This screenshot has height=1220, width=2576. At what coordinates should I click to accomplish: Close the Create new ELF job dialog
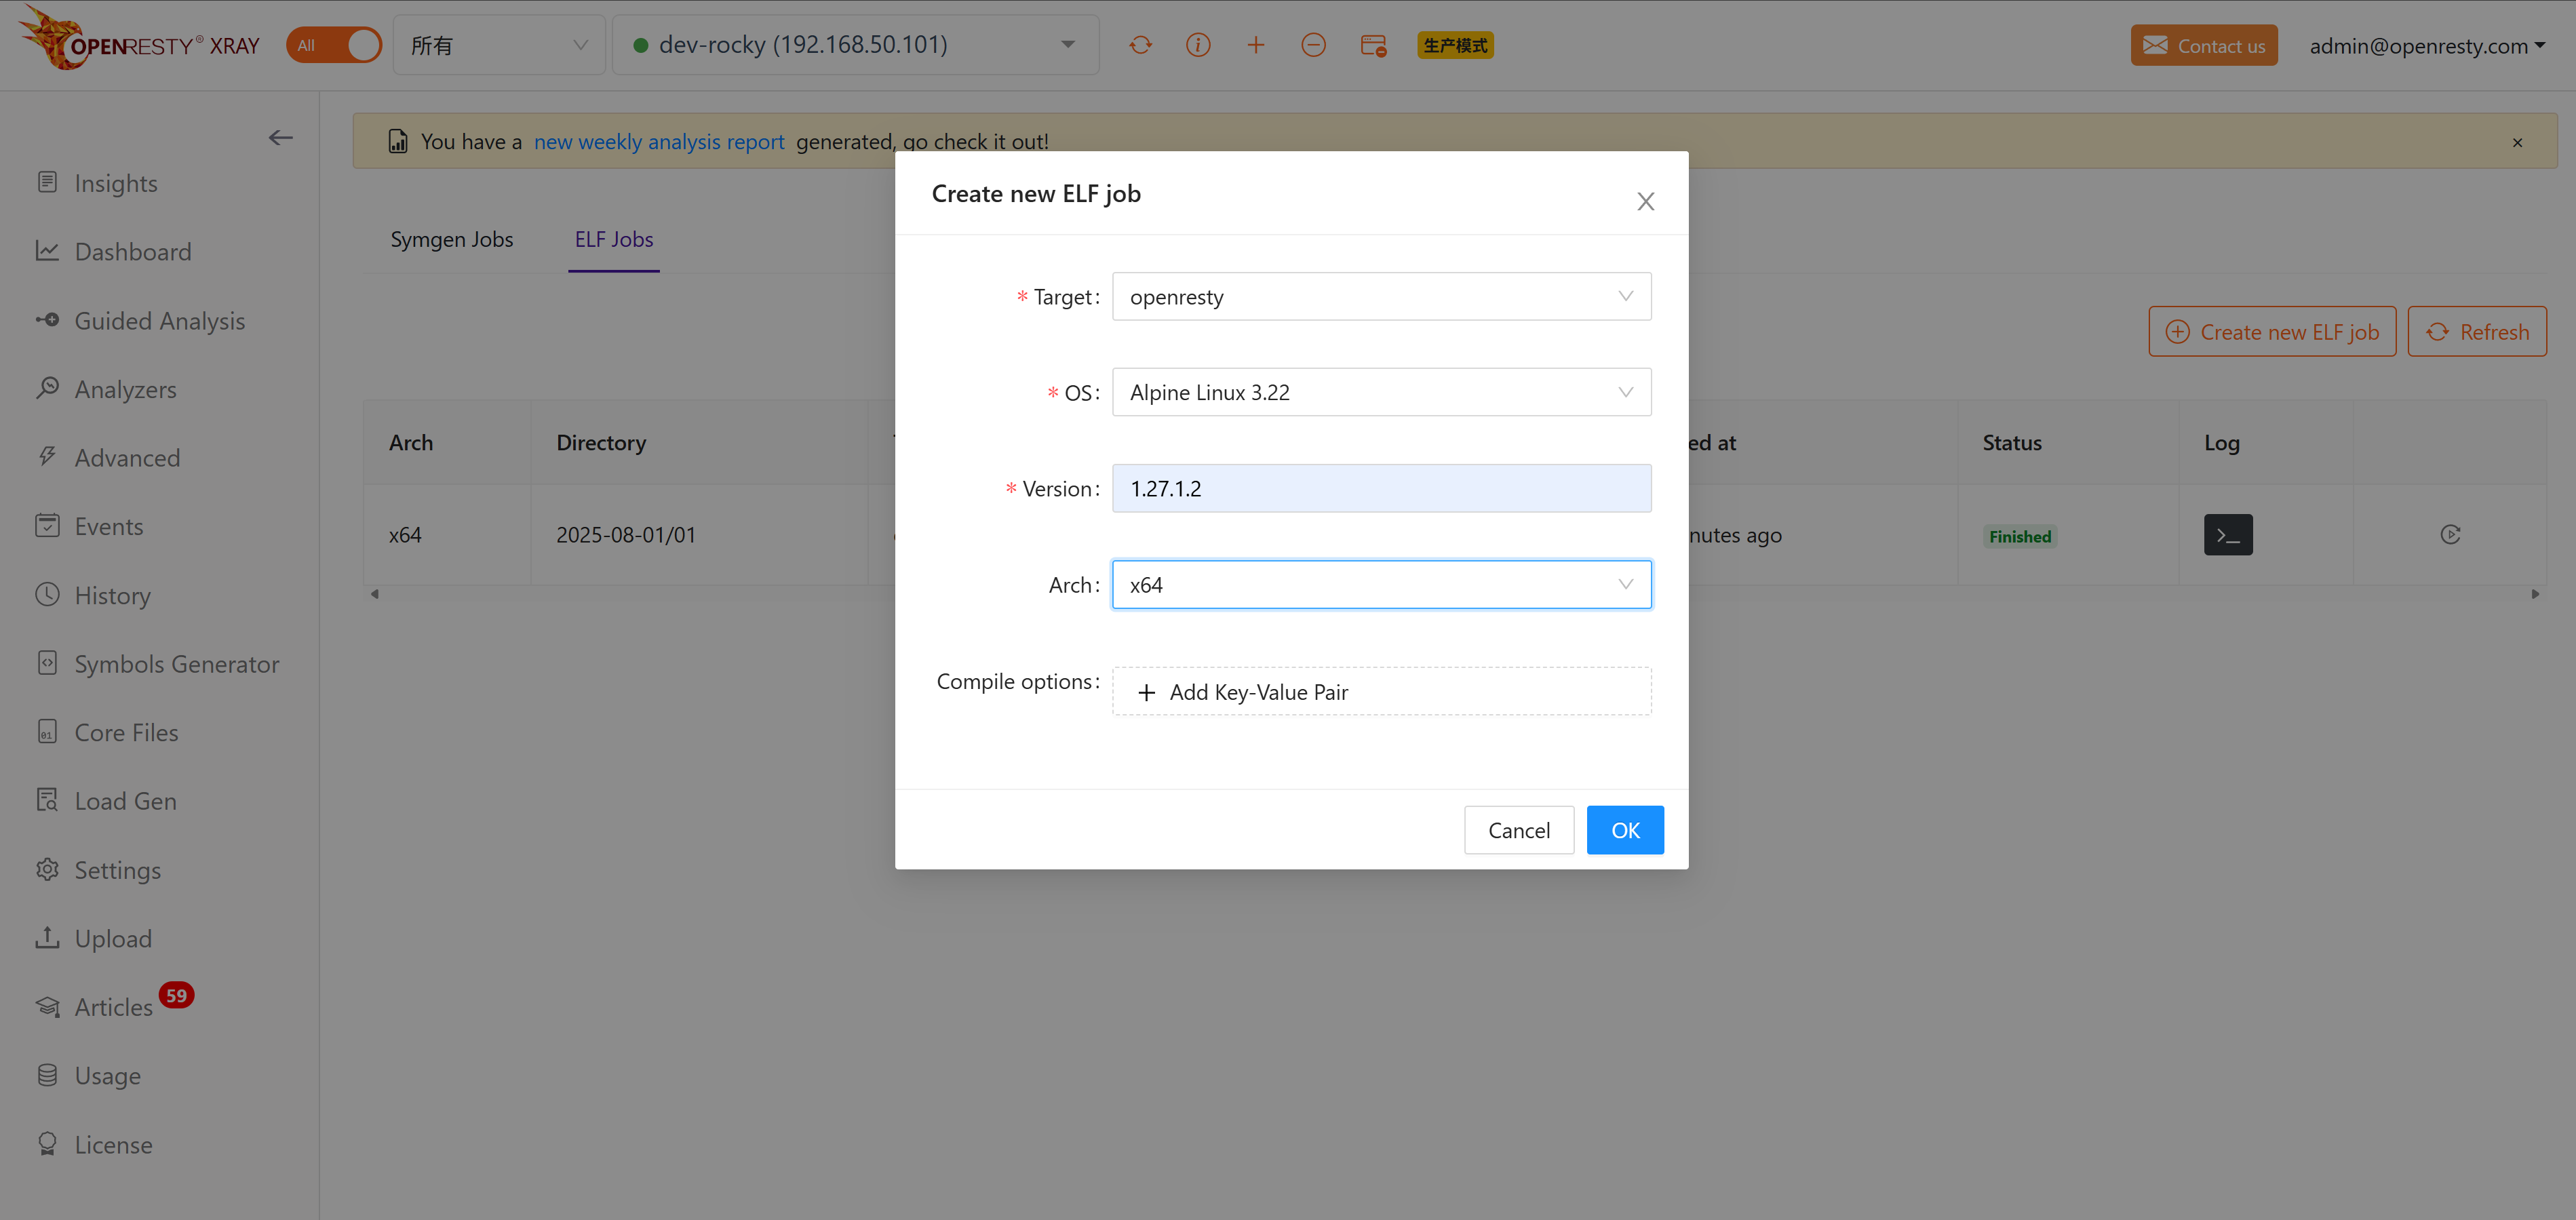click(1645, 201)
